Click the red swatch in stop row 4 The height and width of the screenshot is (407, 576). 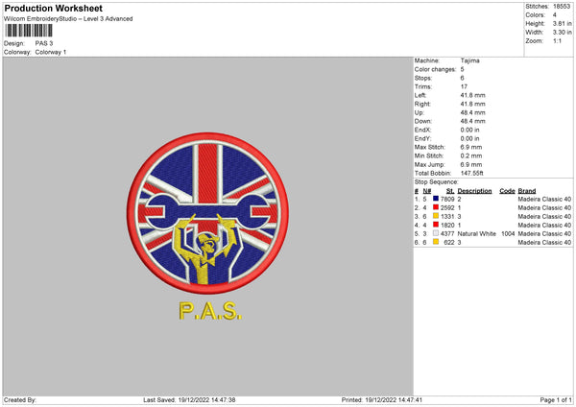click(x=436, y=225)
